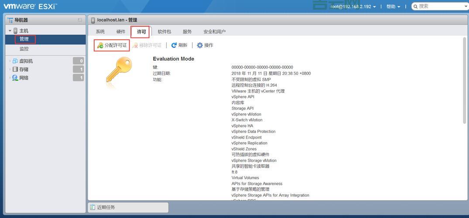Collapse the Host (主机) tree node
Viewport: 469px width, 218px height.
tap(10, 31)
